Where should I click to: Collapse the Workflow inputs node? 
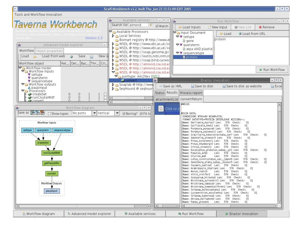point(23,71)
